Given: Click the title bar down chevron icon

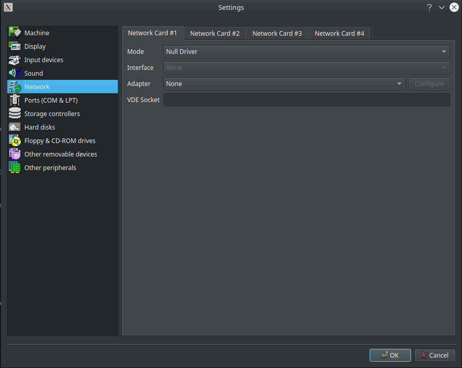Looking at the screenshot, I should (x=442, y=7).
